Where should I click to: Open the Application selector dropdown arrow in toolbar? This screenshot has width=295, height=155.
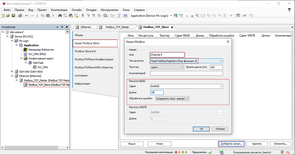click(x=171, y=16)
